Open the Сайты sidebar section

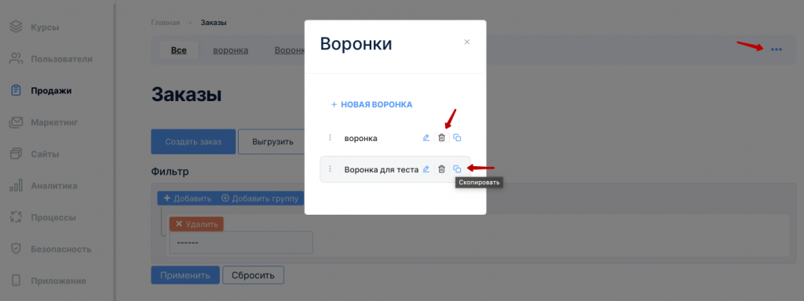pyautogui.click(x=35, y=154)
